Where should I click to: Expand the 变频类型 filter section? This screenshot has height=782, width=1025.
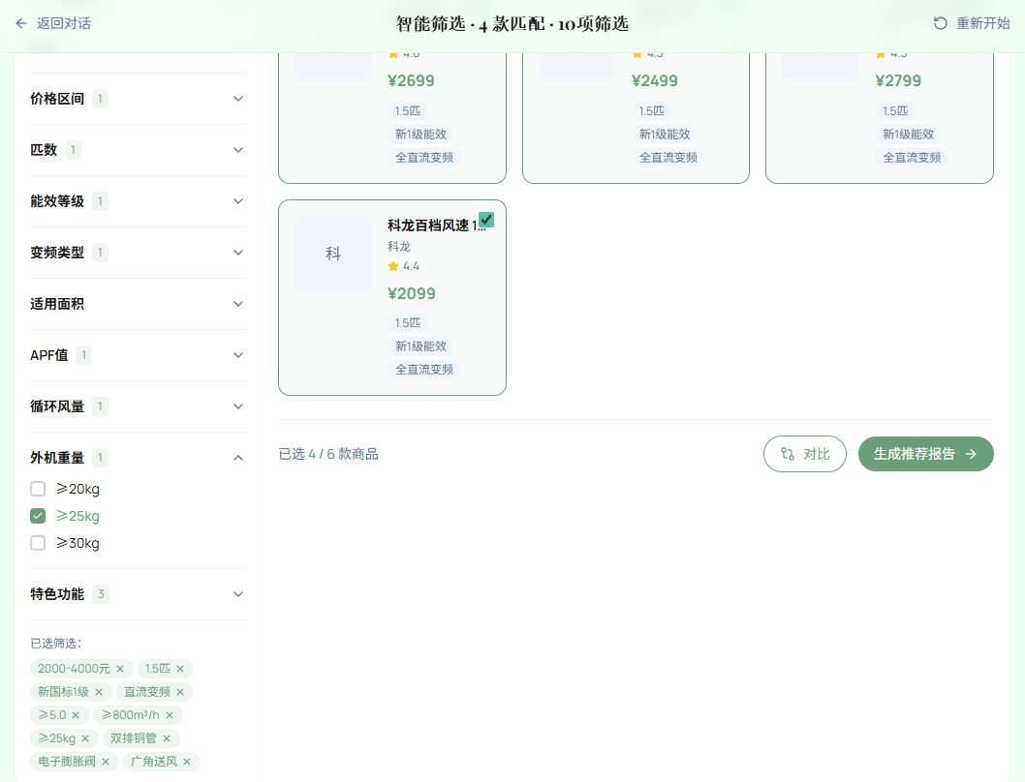click(x=138, y=253)
